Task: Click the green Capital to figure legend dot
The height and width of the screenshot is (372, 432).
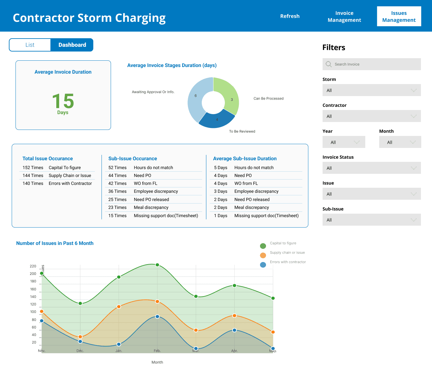Action: pyautogui.click(x=263, y=246)
